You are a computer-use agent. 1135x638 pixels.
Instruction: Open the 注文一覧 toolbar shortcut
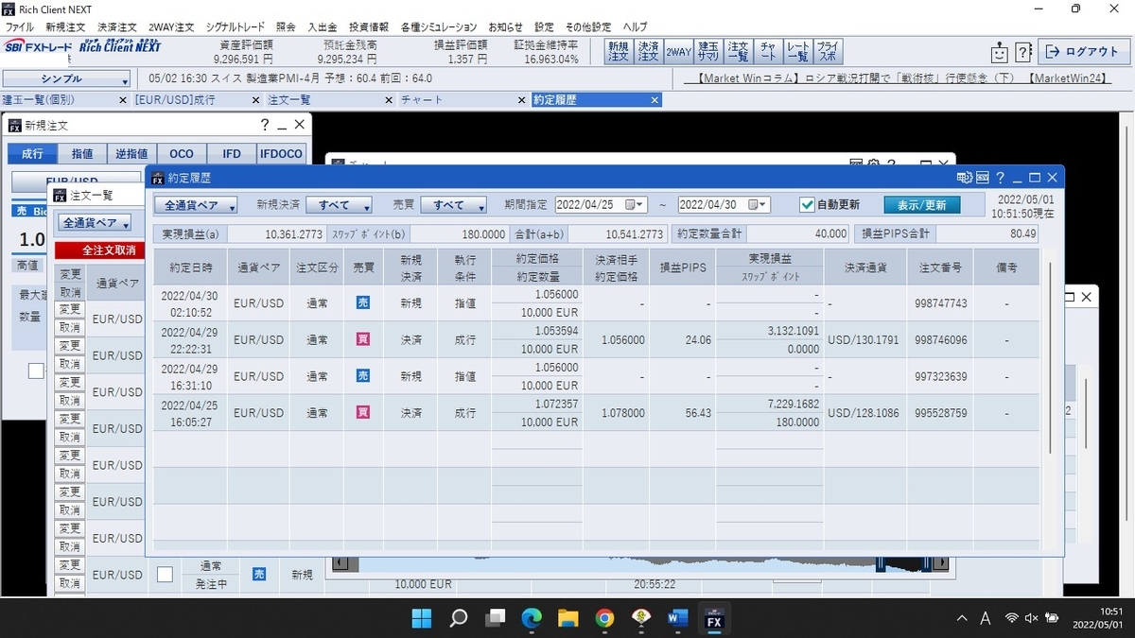(x=739, y=52)
